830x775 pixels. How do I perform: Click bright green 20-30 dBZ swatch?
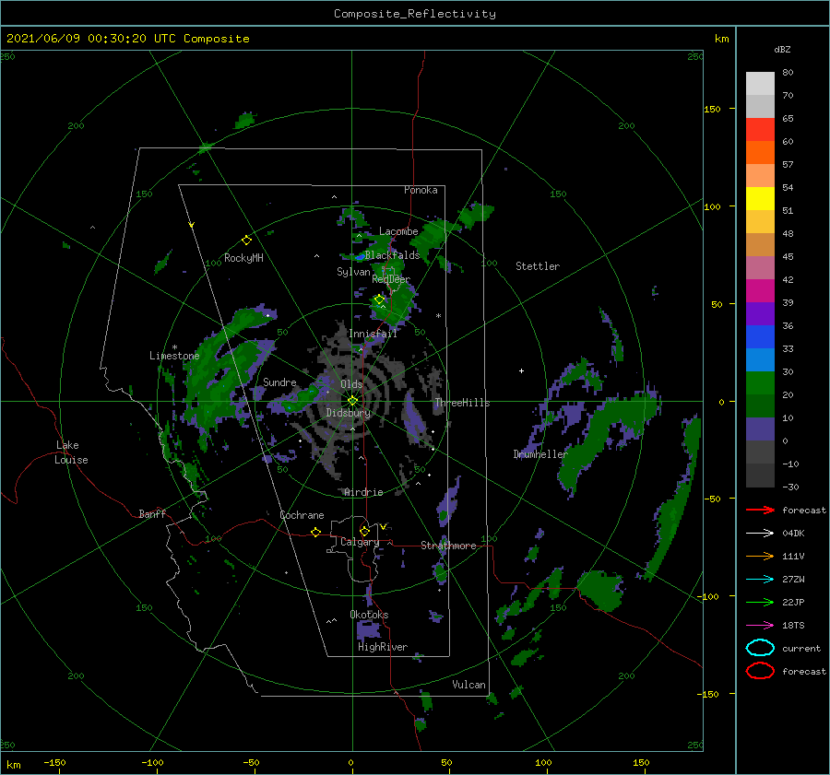coord(760,383)
